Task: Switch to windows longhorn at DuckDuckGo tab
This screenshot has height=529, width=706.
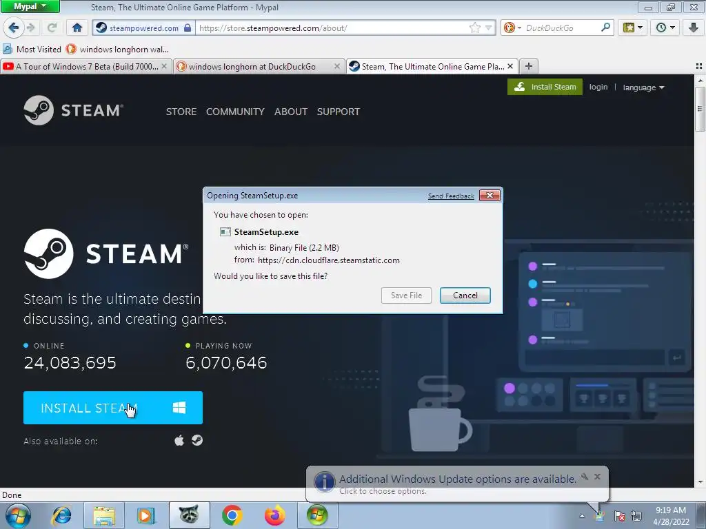Action: [253, 67]
